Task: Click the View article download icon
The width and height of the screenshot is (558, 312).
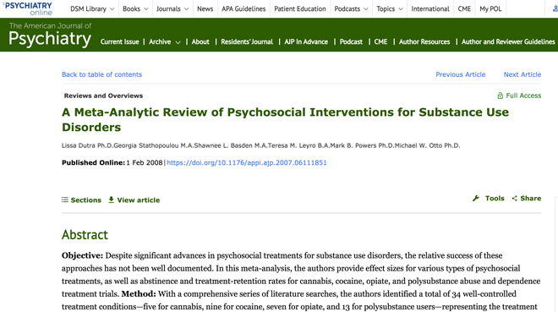Action: coord(111,200)
